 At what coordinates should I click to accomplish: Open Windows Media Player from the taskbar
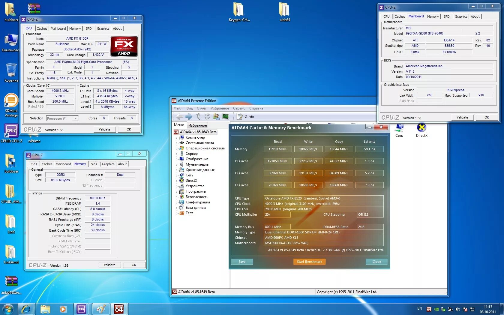[x=63, y=309]
